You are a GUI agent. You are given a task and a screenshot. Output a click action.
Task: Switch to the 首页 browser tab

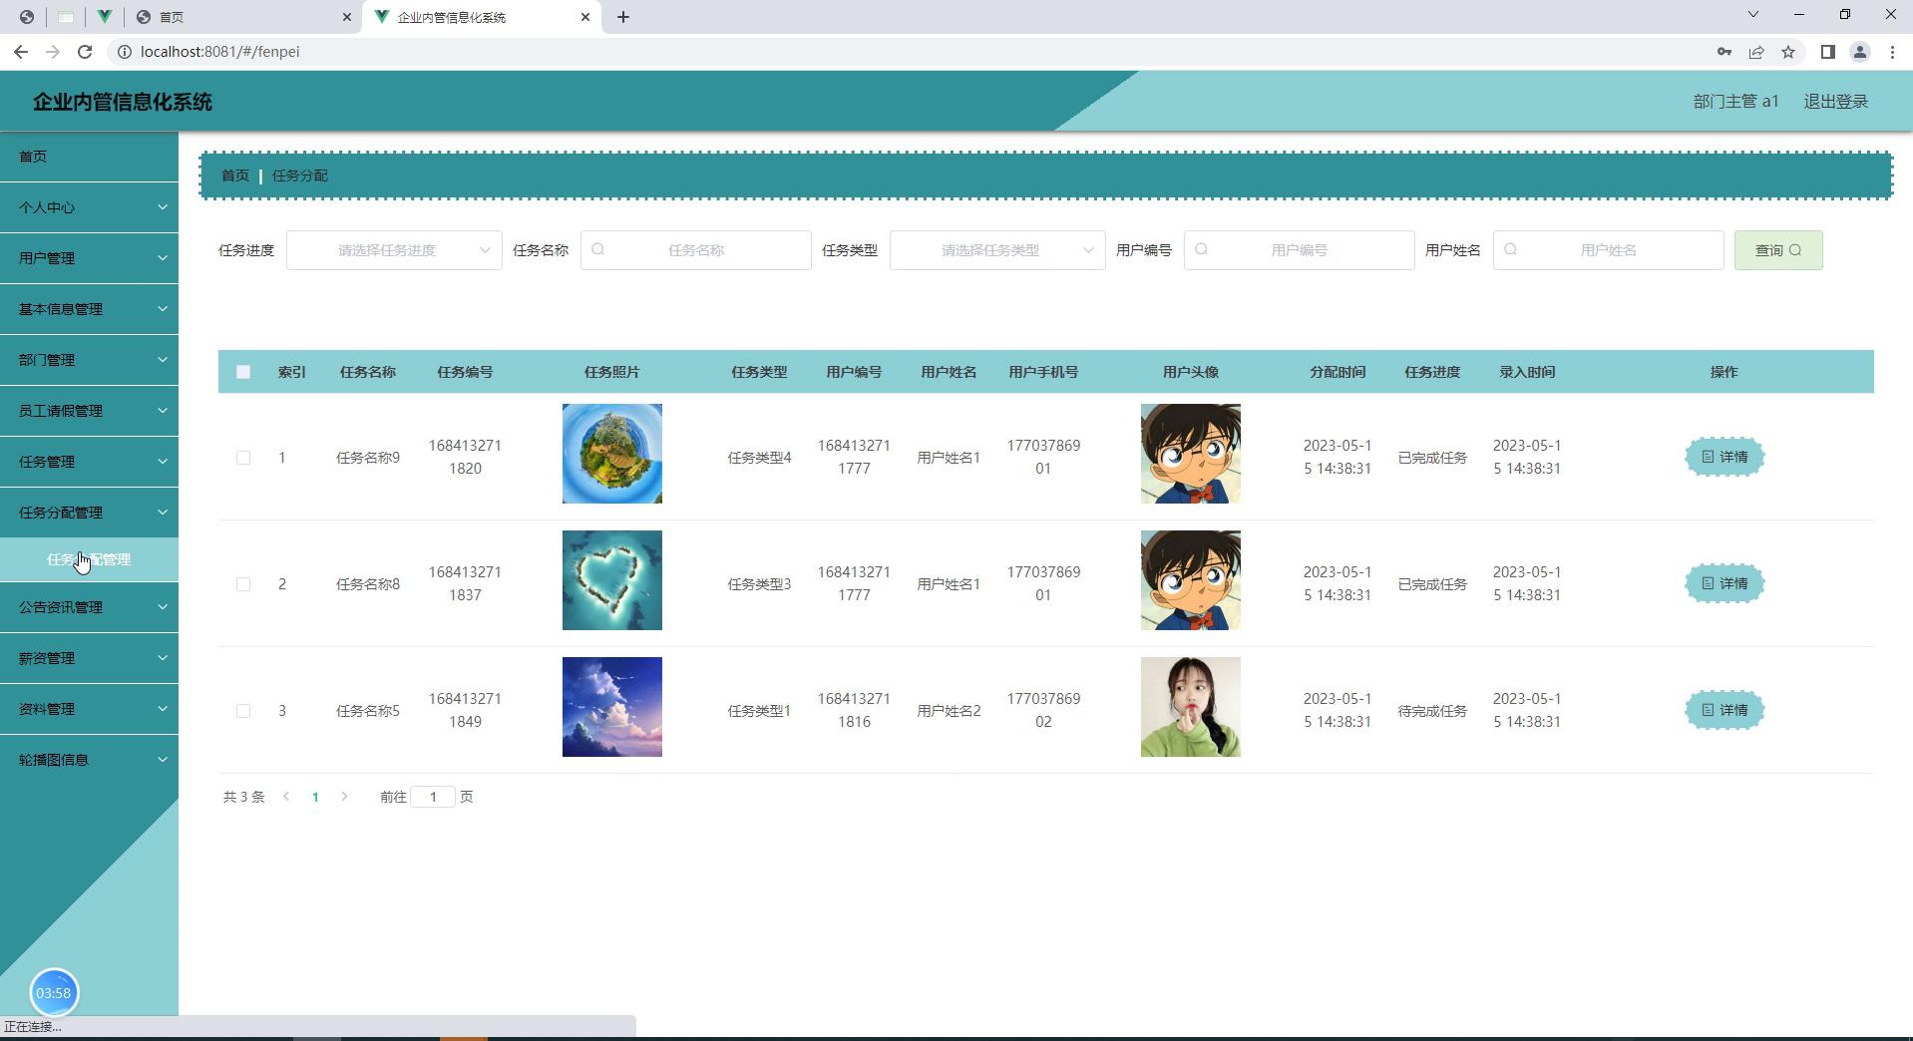pyautogui.click(x=244, y=17)
